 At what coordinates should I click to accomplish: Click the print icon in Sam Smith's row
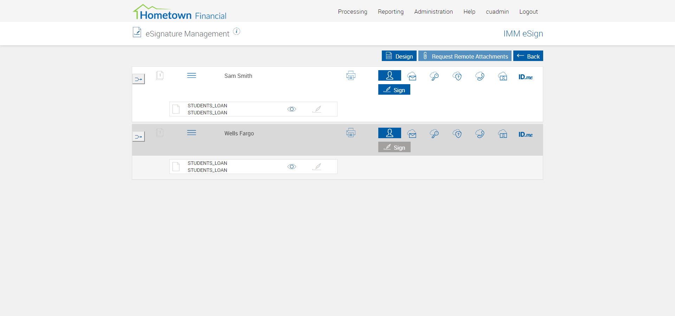pyautogui.click(x=351, y=75)
